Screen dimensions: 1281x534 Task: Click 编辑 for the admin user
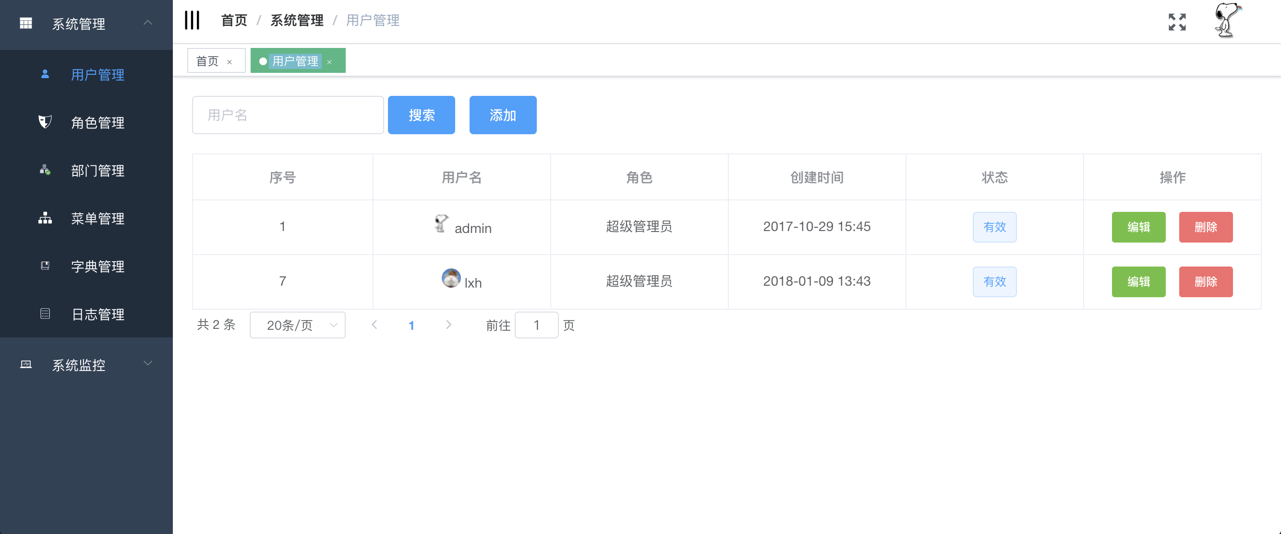(x=1138, y=227)
